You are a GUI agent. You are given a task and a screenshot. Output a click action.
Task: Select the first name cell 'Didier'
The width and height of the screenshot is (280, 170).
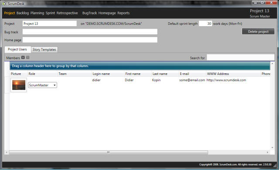pyautogui.click(x=129, y=80)
